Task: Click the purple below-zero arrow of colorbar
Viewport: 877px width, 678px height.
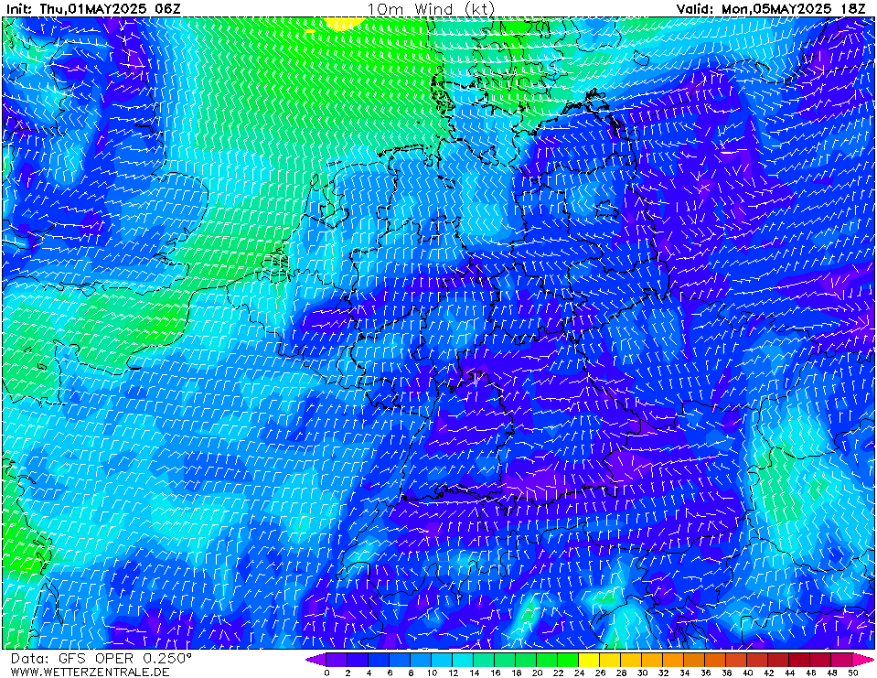Action: tap(316, 660)
